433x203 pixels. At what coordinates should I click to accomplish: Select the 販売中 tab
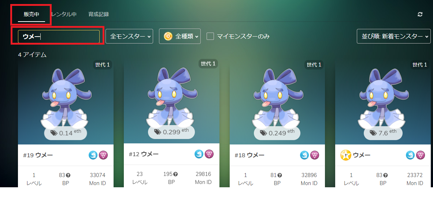32,14
